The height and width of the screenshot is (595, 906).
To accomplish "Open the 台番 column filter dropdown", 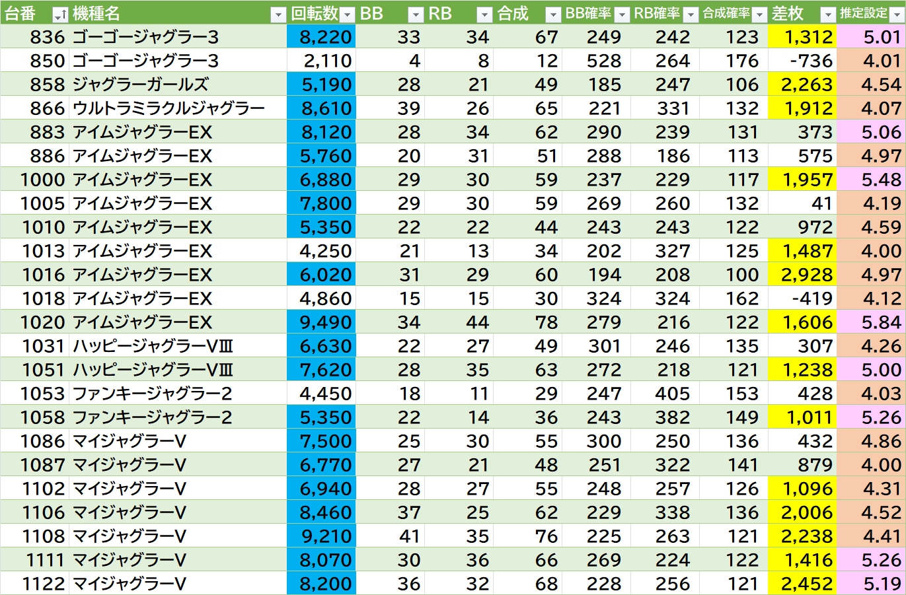I will [60, 15].
